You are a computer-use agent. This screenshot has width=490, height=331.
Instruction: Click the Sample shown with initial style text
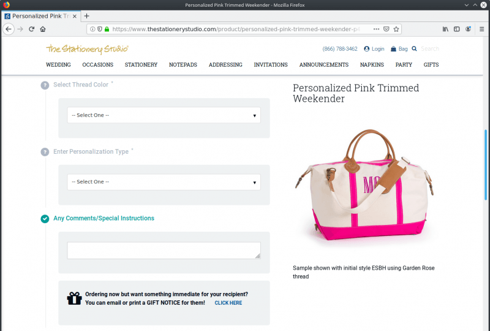tap(363, 272)
